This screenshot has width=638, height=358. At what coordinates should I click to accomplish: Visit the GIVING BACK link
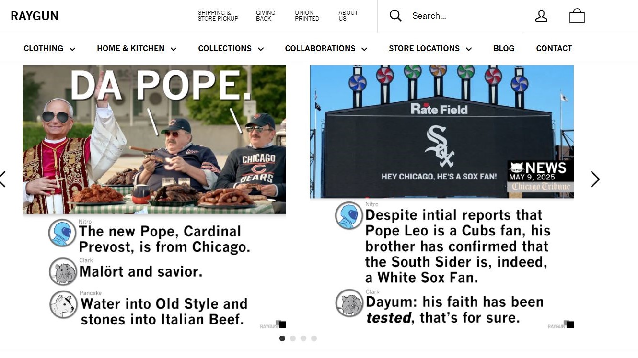pyautogui.click(x=265, y=16)
